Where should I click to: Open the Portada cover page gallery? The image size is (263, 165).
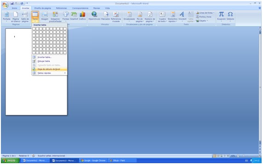6,16
